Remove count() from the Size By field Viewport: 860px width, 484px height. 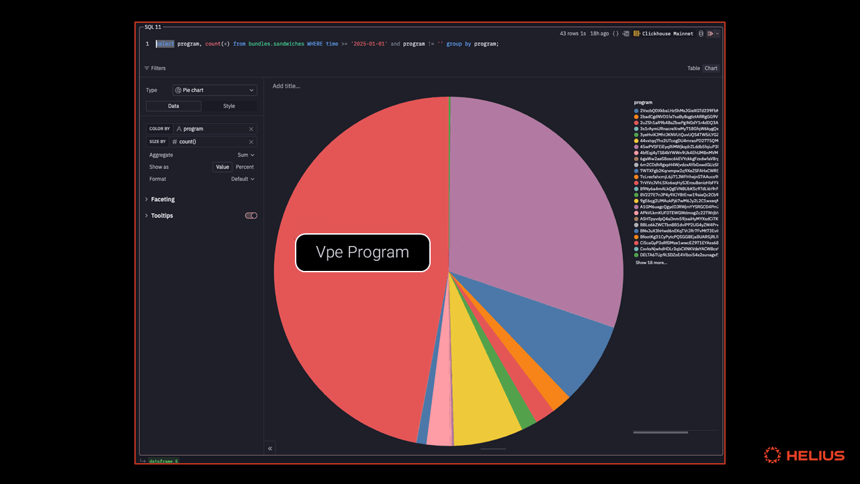tap(252, 141)
